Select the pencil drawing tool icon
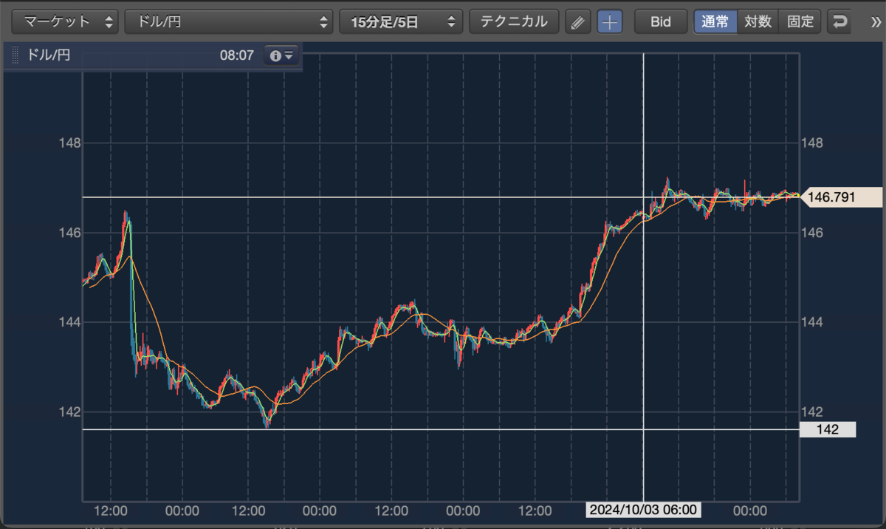886x529 pixels. pyautogui.click(x=578, y=21)
